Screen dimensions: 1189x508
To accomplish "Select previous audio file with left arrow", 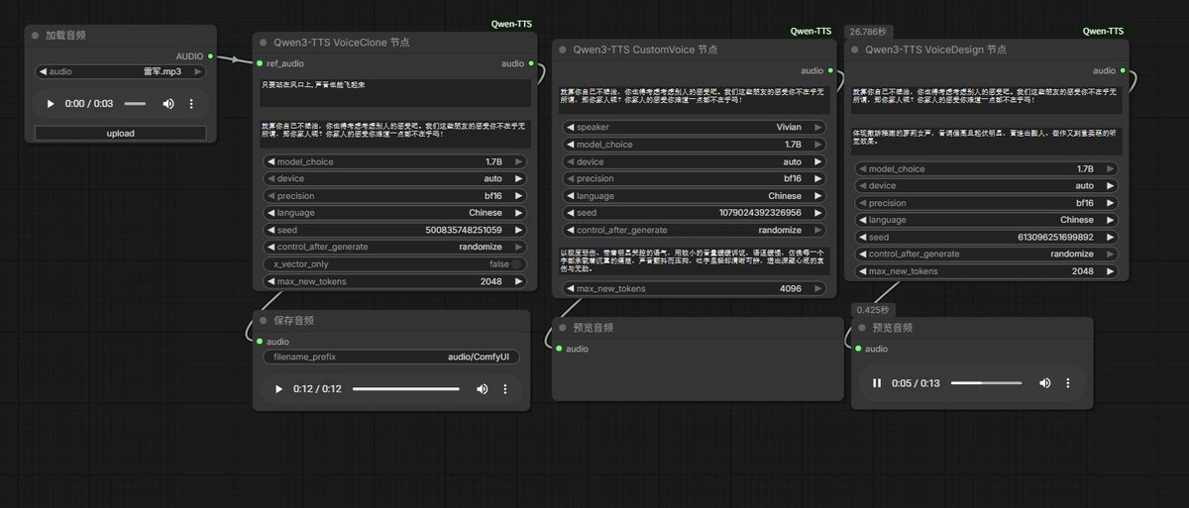I will (x=41, y=71).
